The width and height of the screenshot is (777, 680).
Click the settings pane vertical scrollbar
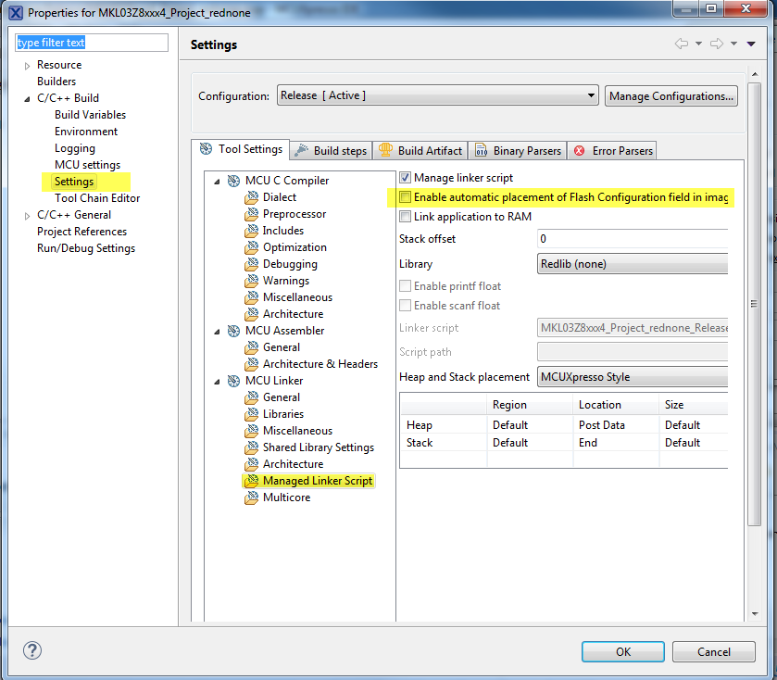click(x=754, y=304)
